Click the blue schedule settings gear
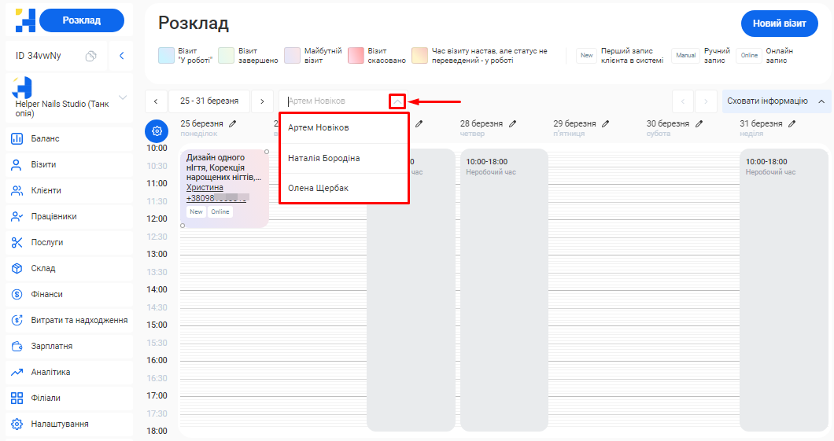 [x=157, y=130]
